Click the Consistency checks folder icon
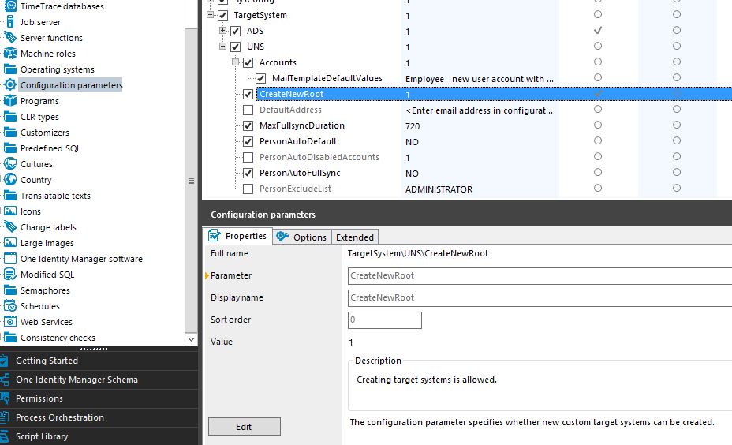Image resolution: width=732 pixels, height=445 pixels. [x=9, y=338]
